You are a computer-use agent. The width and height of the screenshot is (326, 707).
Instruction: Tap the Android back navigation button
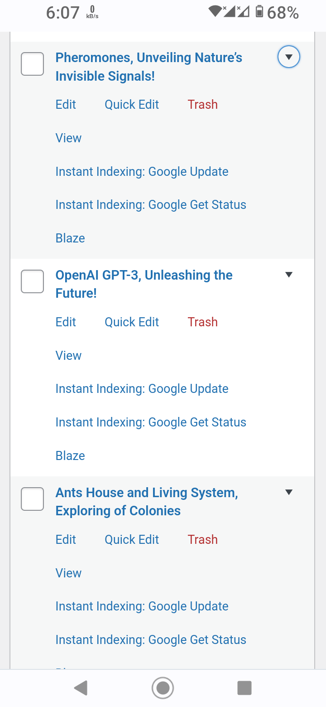click(81, 688)
